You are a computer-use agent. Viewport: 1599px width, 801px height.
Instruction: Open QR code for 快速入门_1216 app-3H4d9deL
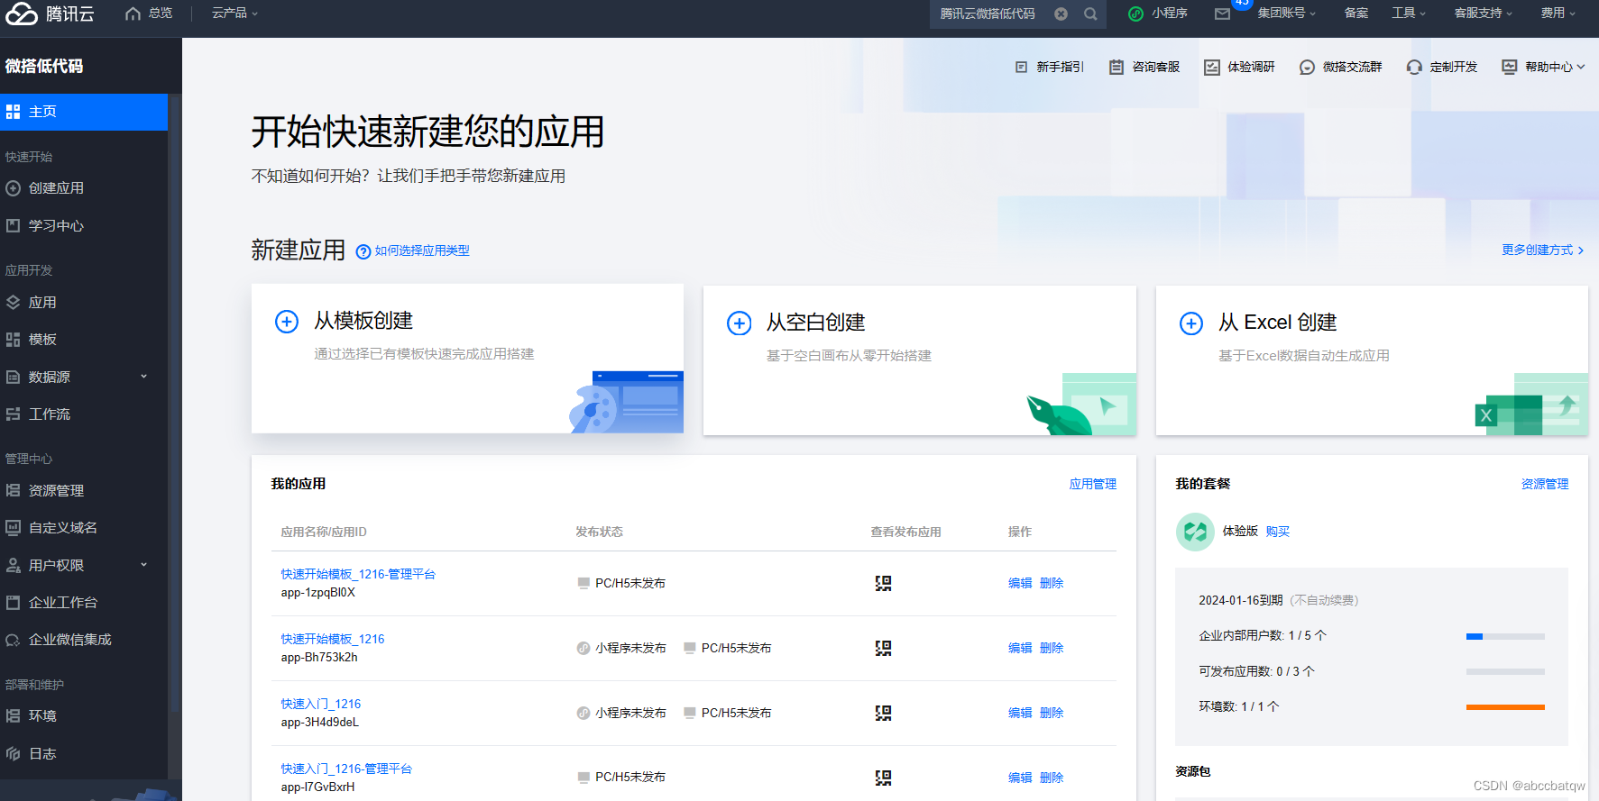(884, 713)
